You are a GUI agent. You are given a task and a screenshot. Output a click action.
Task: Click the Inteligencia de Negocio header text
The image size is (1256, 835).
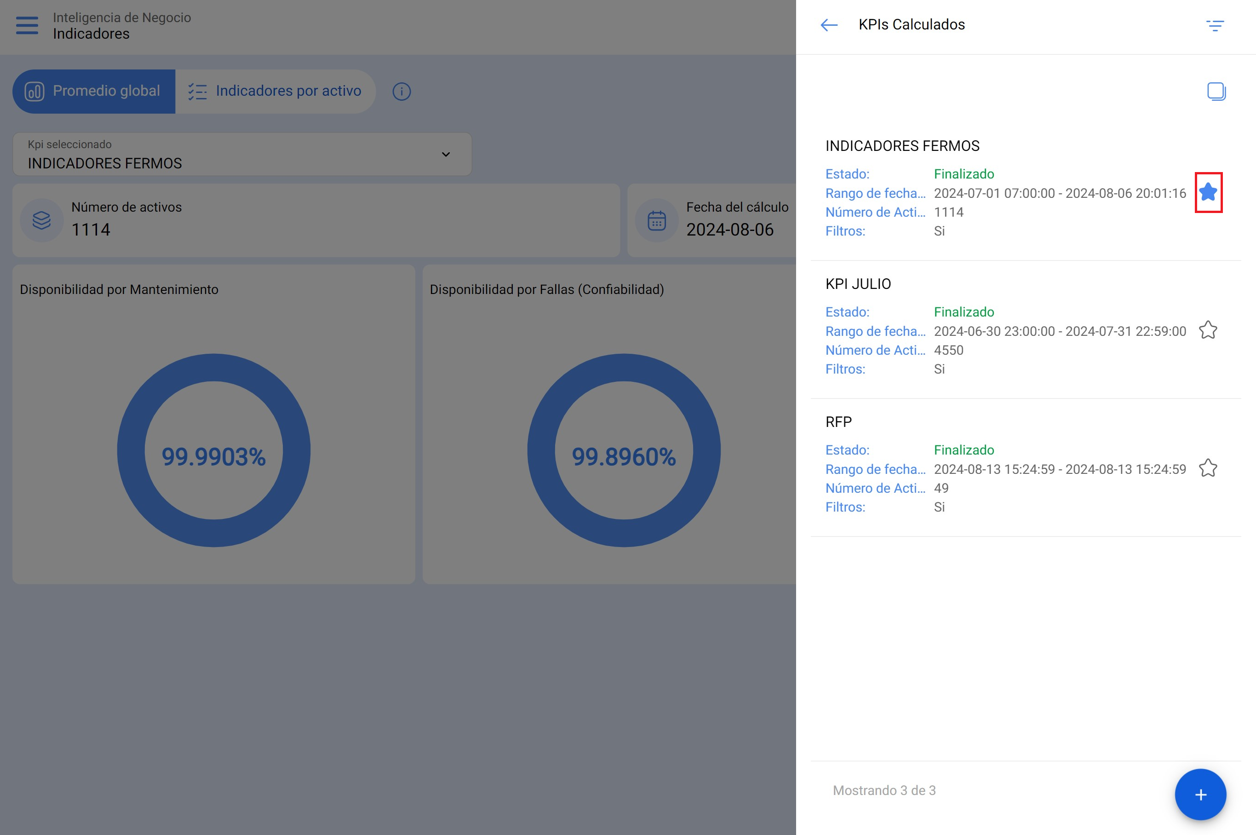(122, 17)
